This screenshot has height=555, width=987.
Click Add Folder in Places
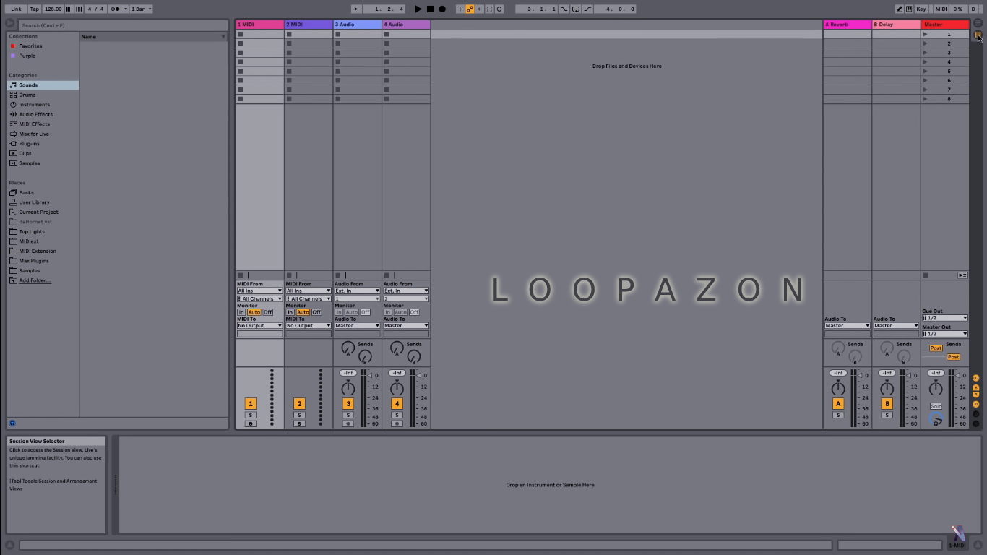coord(35,280)
